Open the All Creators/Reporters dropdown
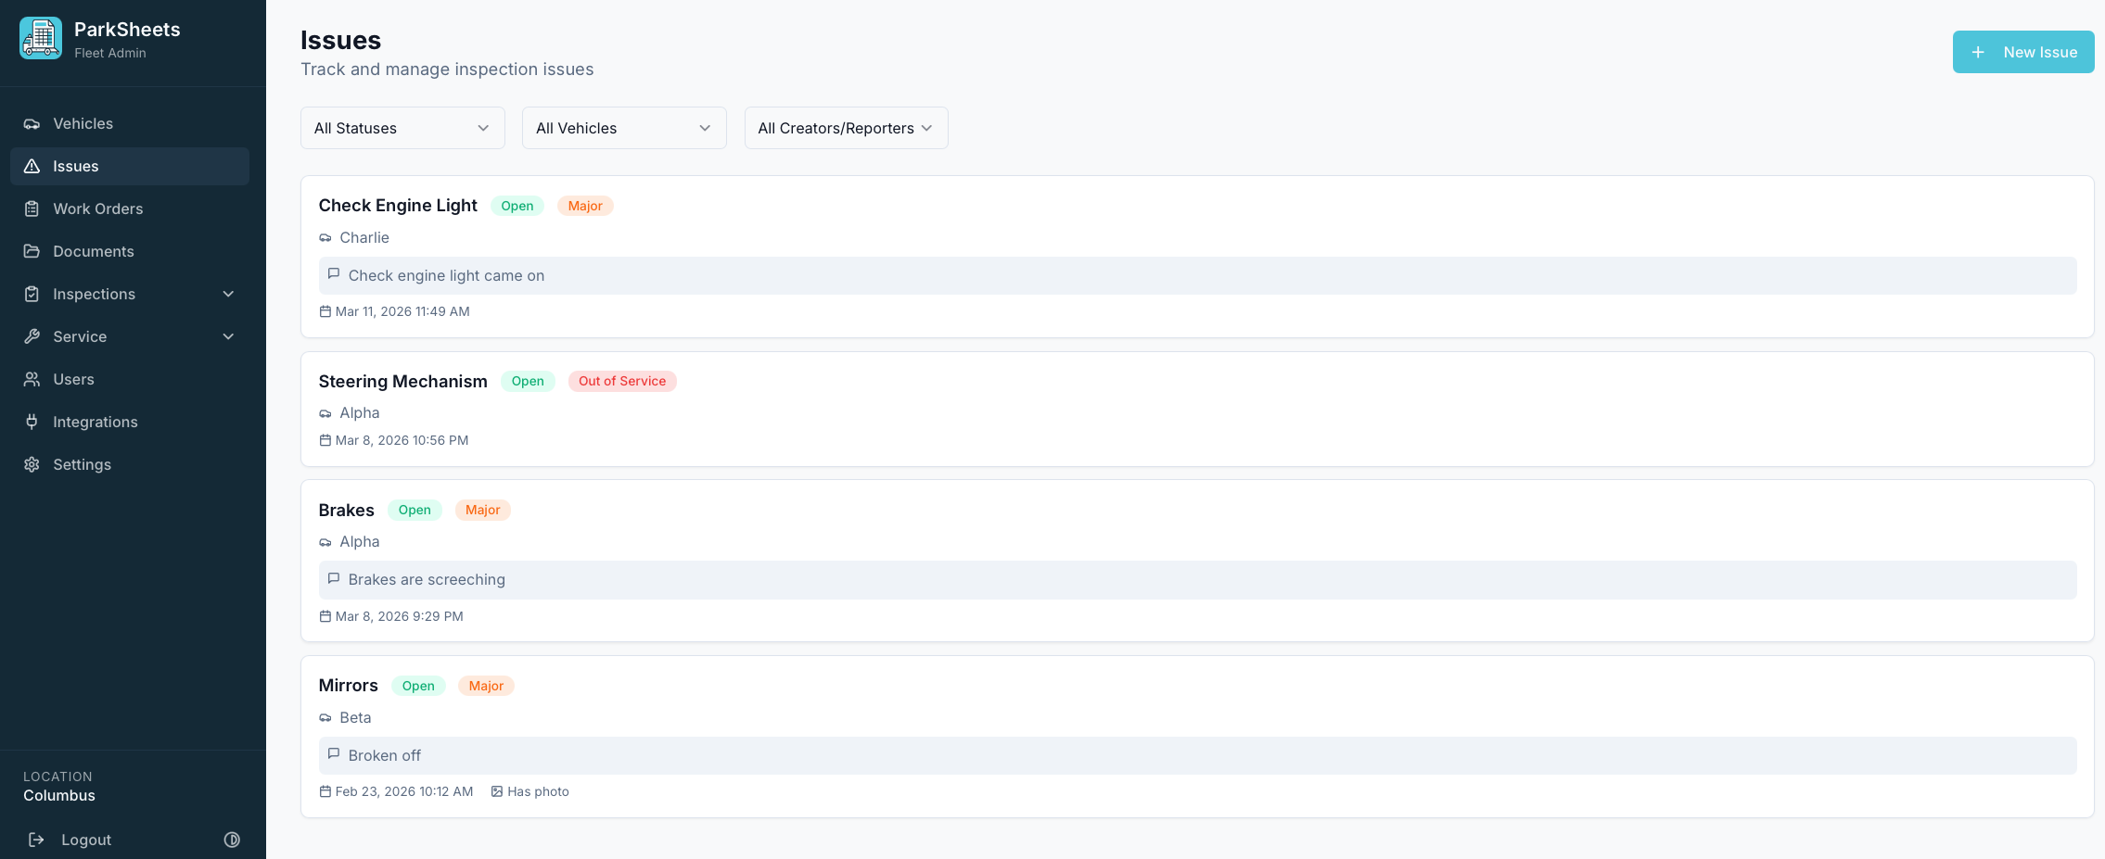The height and width of the screenshot is (859, 2105). (846, 128)
